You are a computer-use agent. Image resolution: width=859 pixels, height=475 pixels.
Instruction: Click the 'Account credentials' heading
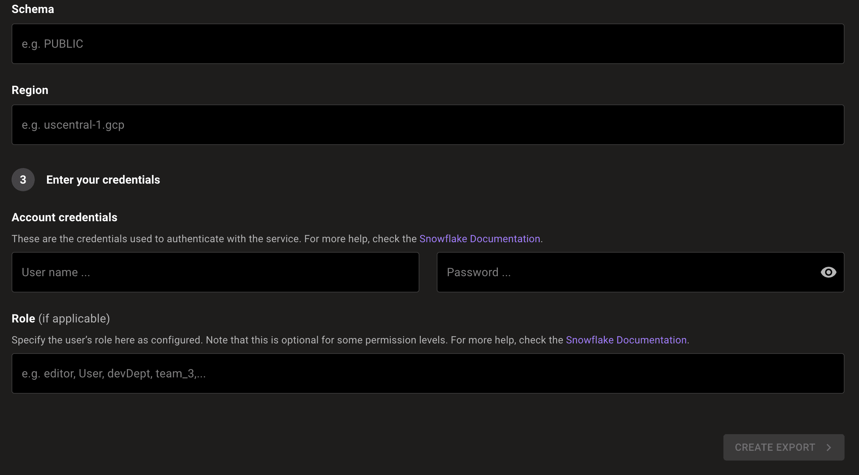coord(64,217)
